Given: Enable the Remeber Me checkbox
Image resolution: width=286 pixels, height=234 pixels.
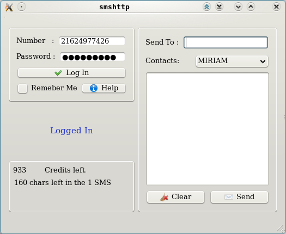Looking at the screenshot, I should coord(23,88).
